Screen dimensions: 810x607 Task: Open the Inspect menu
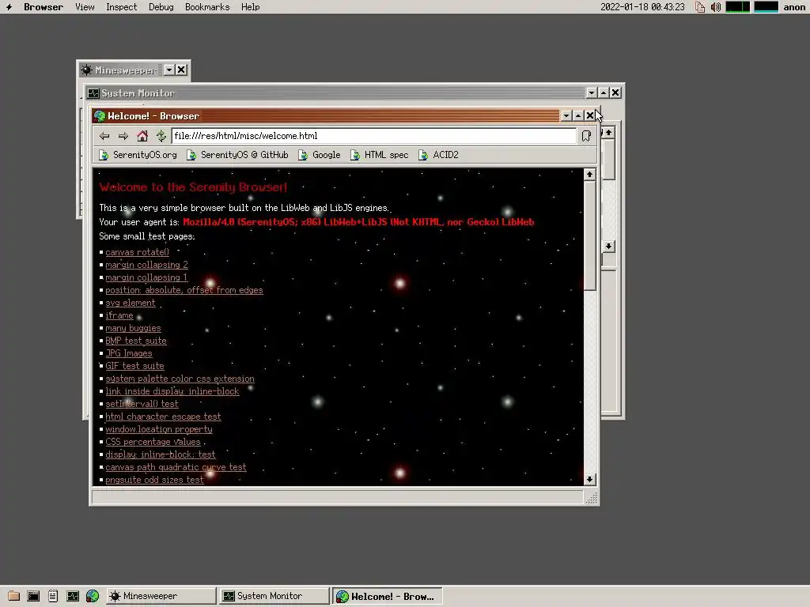click(x=121, y=6)
